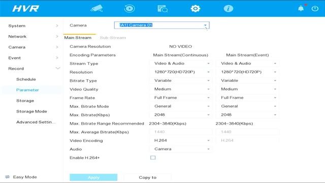Tick the Enable H.264+ checkbox

click(153, 158)
